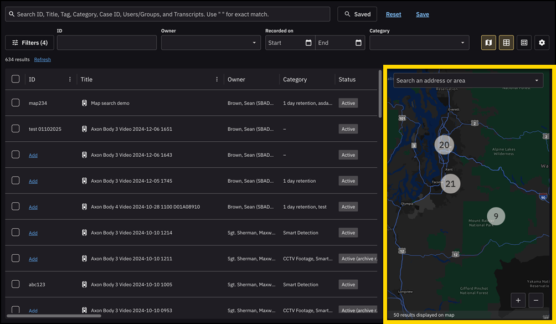Image resolution: width=556 pixels, height=324 pixels.
Task: Open the ID column options menu
Action: 70,79
